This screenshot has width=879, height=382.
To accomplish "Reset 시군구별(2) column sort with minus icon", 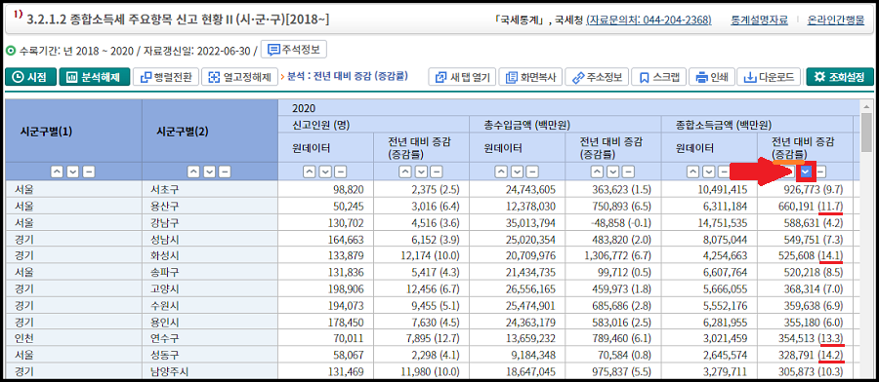I will click(x=224, y=172).
